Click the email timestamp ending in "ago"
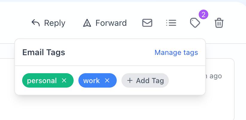This screenshot has width=246, height=120. click(x=215, y=76)
